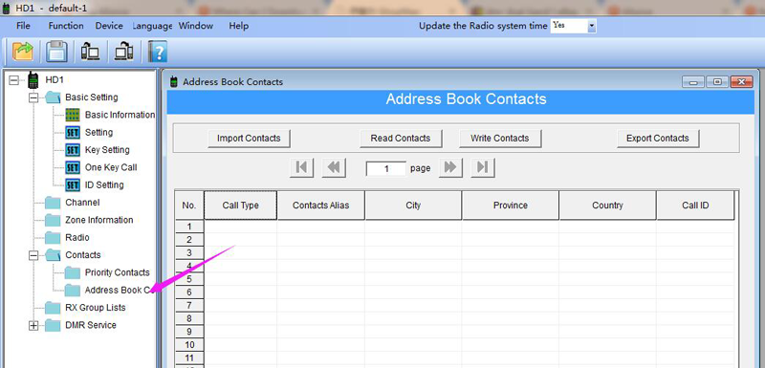Viewport: 765px width, 368px height.
Task: Click the Radio folder icon
Action: [x=53, y=238]
